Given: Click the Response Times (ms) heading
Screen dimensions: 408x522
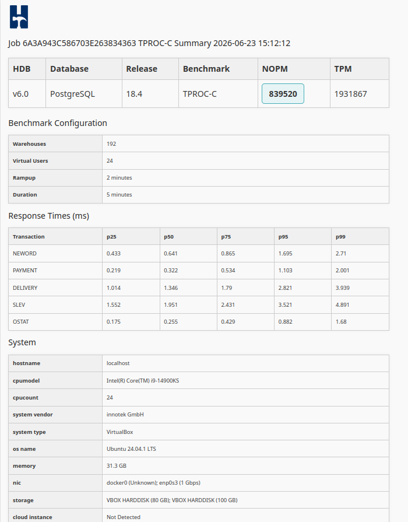Looking at the screenshot, I should pos(48,216).
